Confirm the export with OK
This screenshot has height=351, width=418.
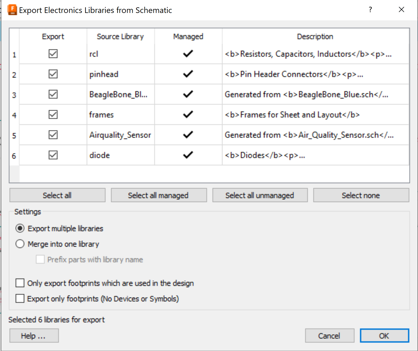[x=384, y=335]
